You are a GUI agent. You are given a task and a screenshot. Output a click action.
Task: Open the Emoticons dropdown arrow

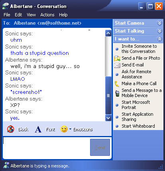tap(70, 129)
